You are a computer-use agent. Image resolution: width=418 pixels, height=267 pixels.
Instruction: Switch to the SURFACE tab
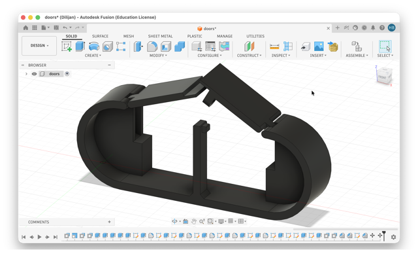[100, 36]
